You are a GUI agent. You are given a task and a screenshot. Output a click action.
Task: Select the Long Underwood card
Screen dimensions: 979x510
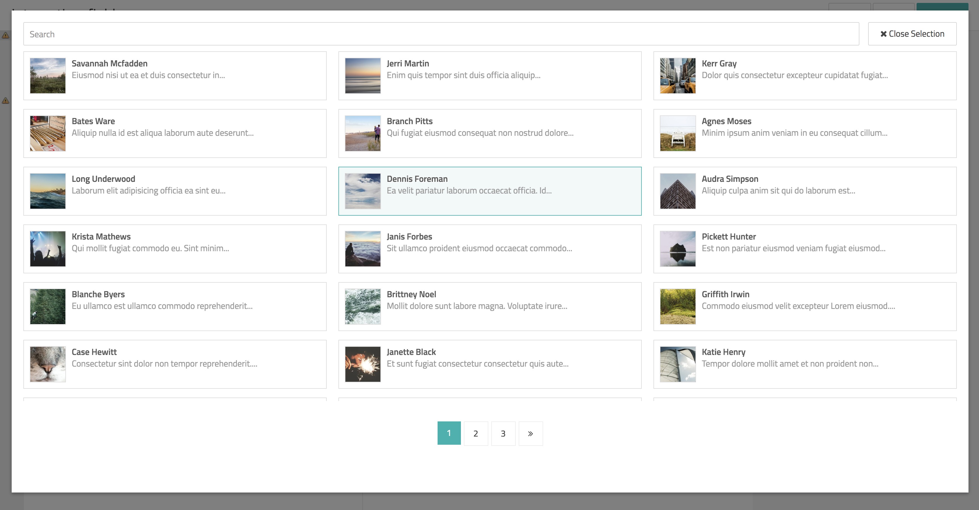pyautogui.click(x=175, y=191)
